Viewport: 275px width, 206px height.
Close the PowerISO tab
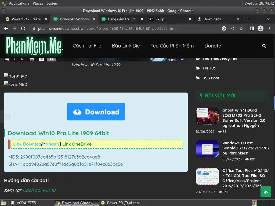point(46,19)
